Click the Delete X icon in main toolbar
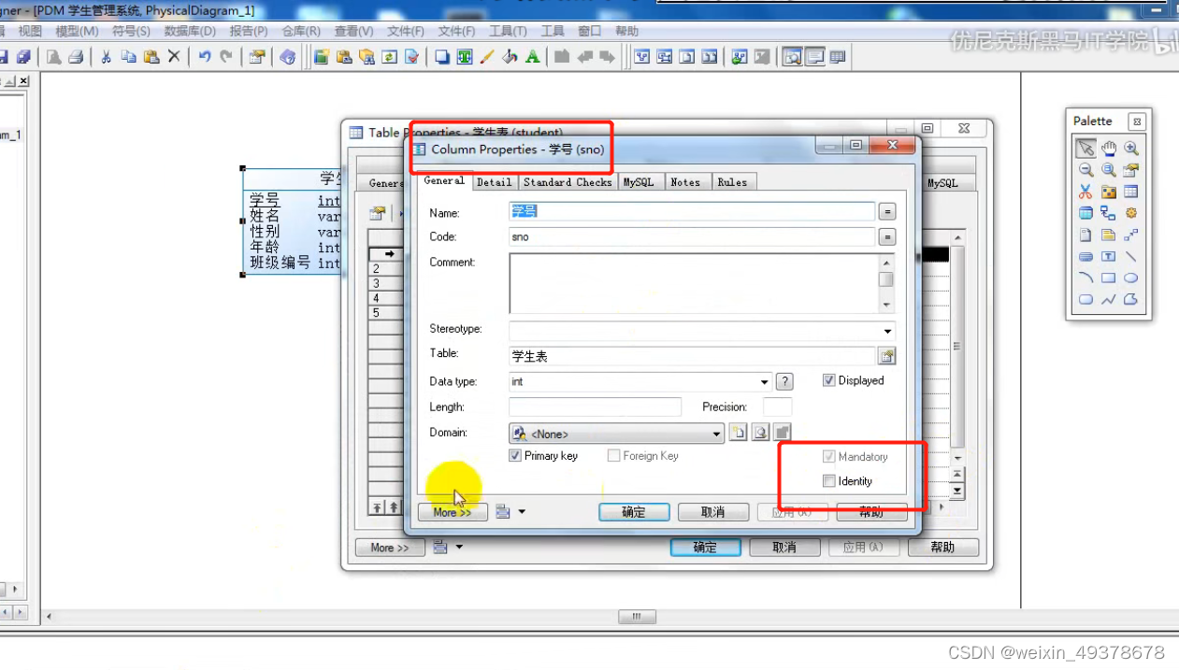The width and height of the screenshot is (1179, 670). point(174,57)
